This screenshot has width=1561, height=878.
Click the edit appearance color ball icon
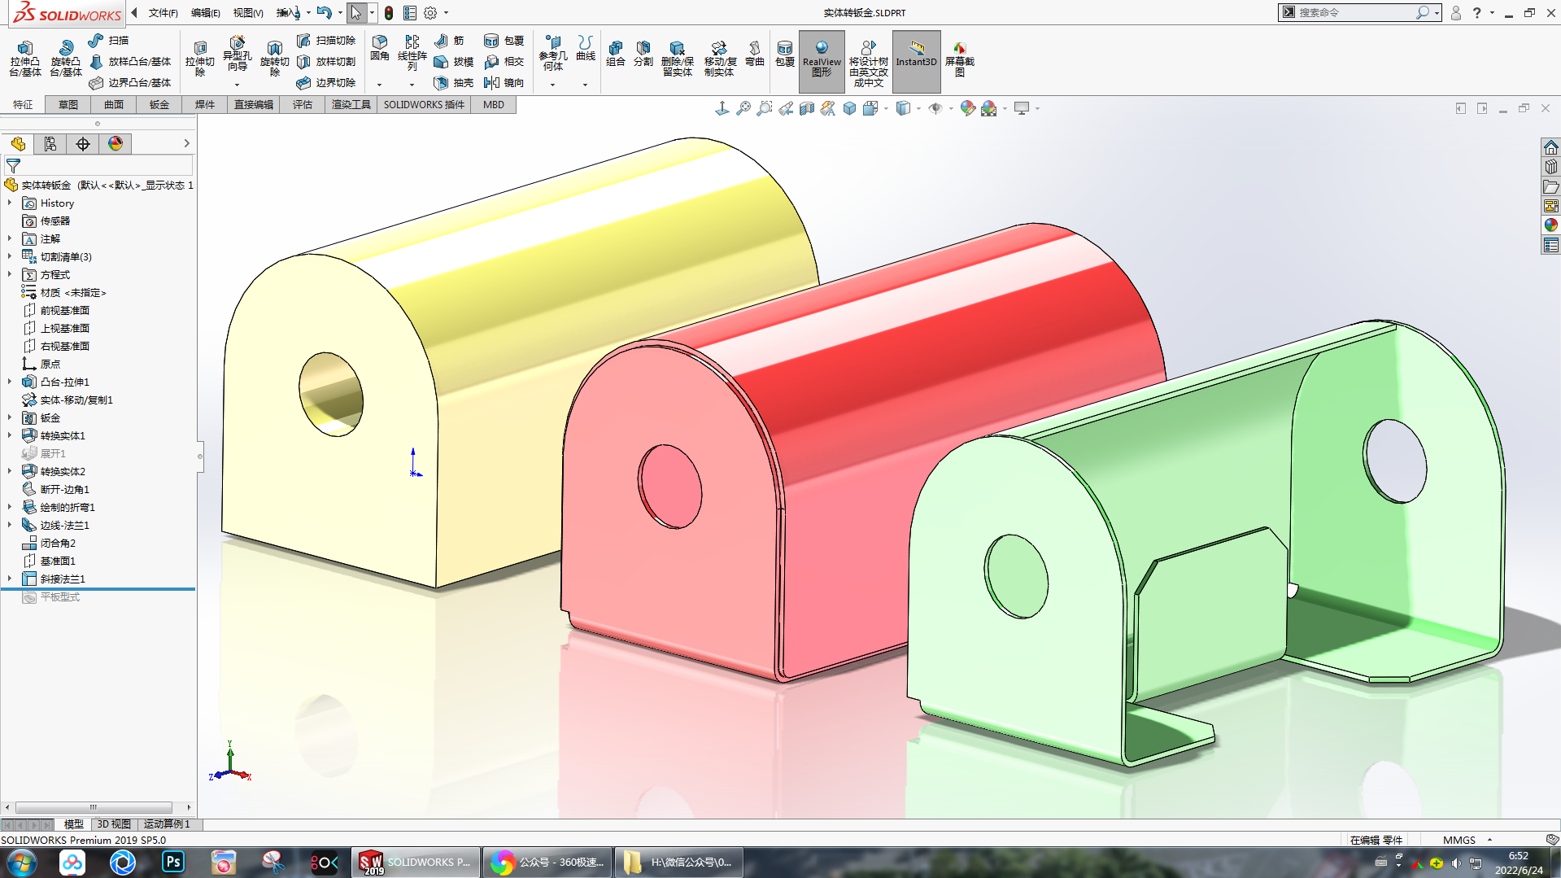pos(967,108)
